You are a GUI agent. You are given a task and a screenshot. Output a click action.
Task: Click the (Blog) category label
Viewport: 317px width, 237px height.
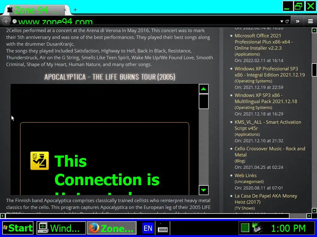pyautogui.click(x=240, y=161)
